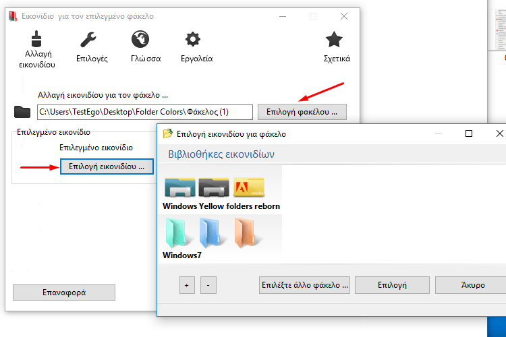Click Επιλέξτε άλλο φάκελο ... button
This screenshot has width=506, height=337.
(304, 285)
